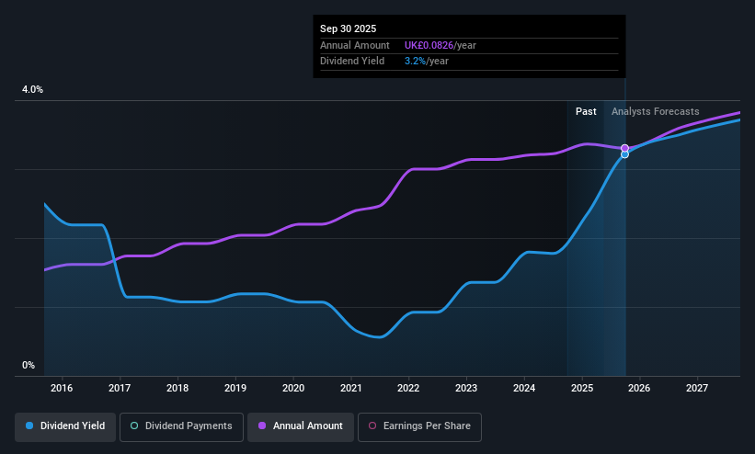Click the 2026 x-axis label

[x=639, y=388]
